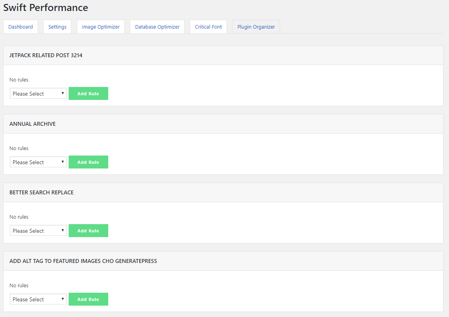Image resolution: width=449 pixels, height=317 pixels.
Task: Select the Critical Font tab
Action: (x=209, y=27)
